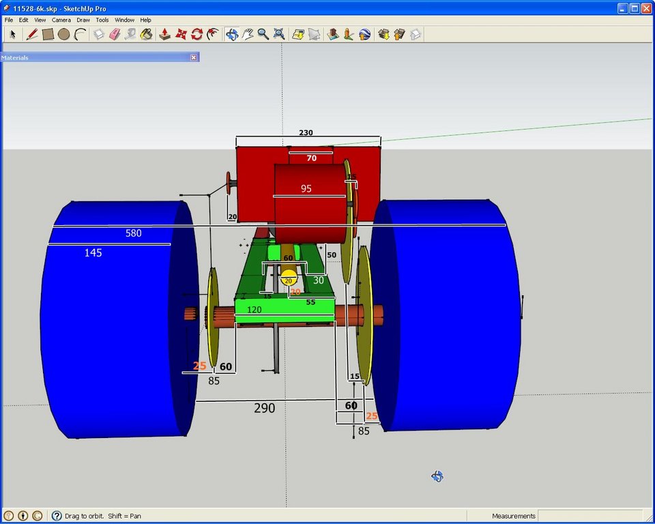The image size is (655, 524).
Task: Click the Zoom Extents tool
Action: point(279,34)
